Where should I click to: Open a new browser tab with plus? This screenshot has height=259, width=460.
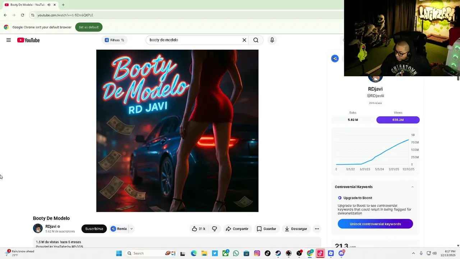(63, 5)
